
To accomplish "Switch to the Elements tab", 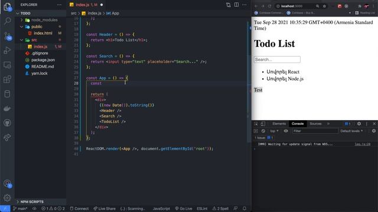I will (x=279, y=124).
